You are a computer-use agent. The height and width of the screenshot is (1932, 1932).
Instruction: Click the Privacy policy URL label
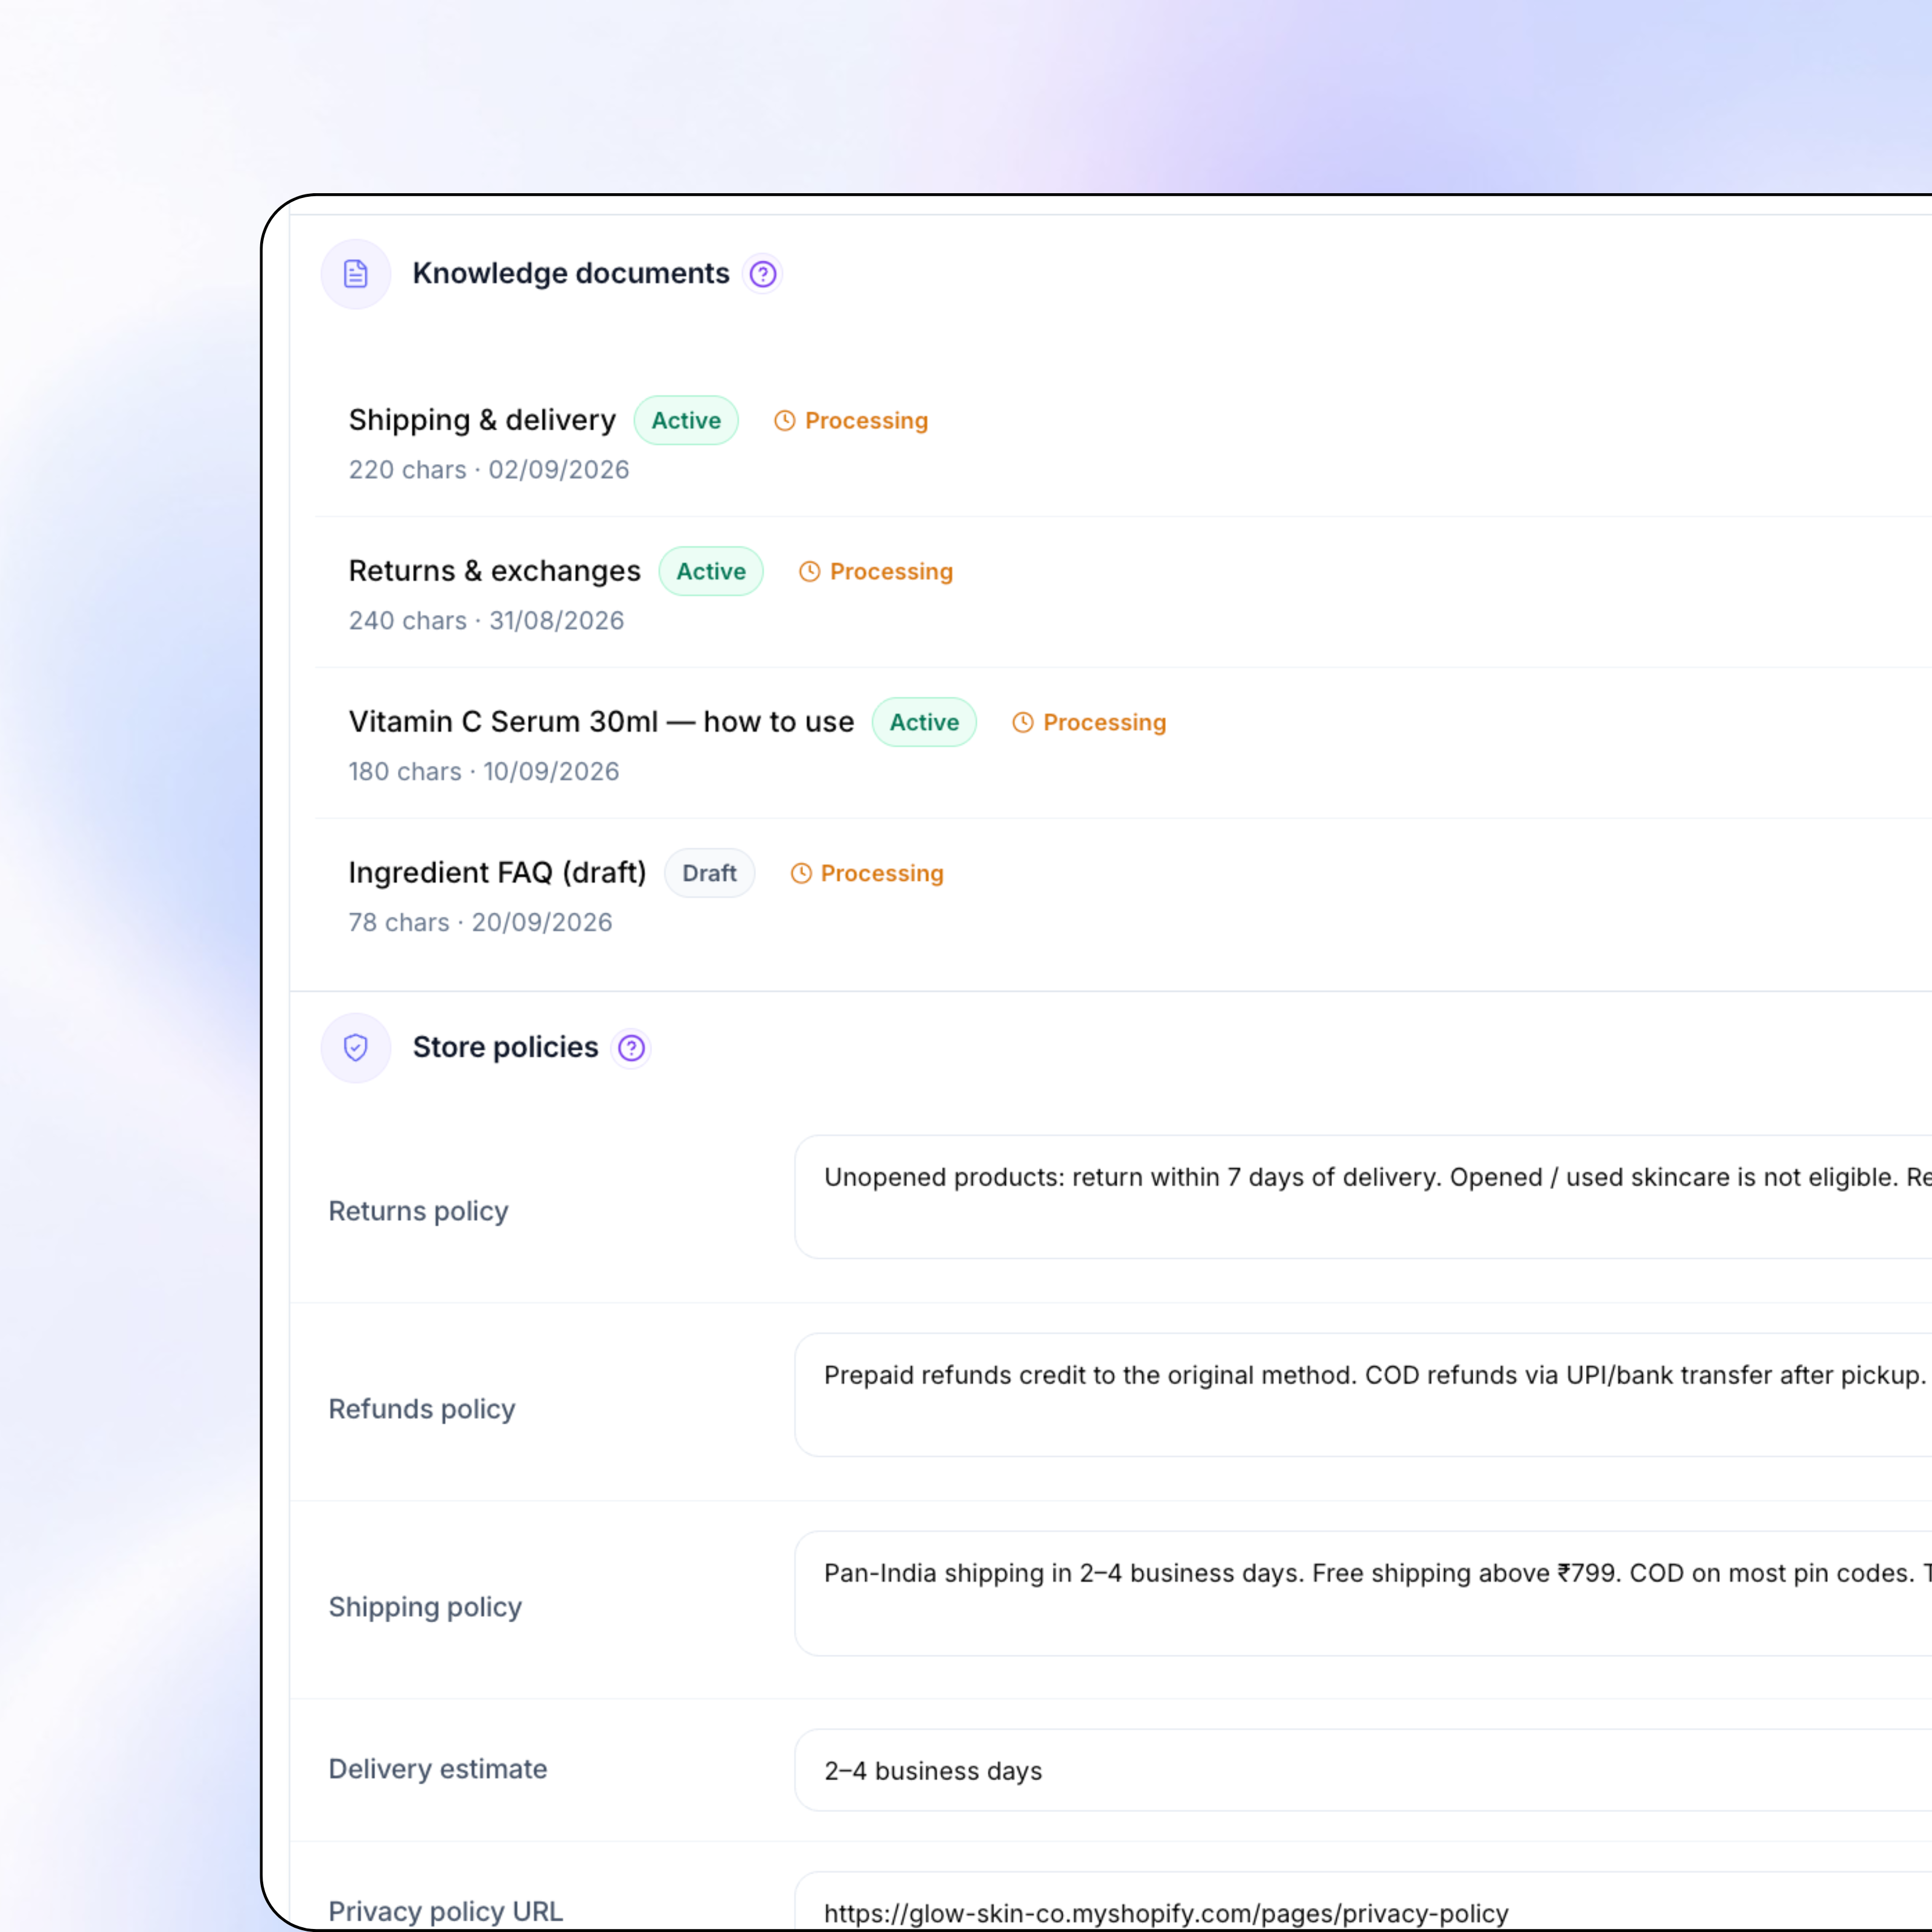pyautogui.click(x=445, y=1911)
